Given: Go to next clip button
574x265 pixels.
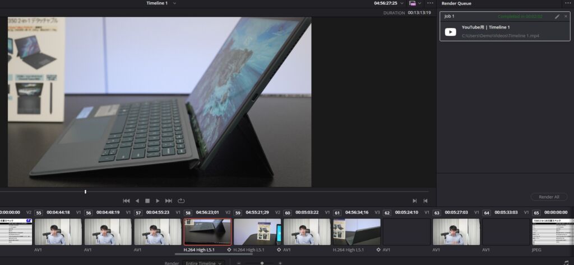Looking at the screenshot, I should tap(414, 201).
